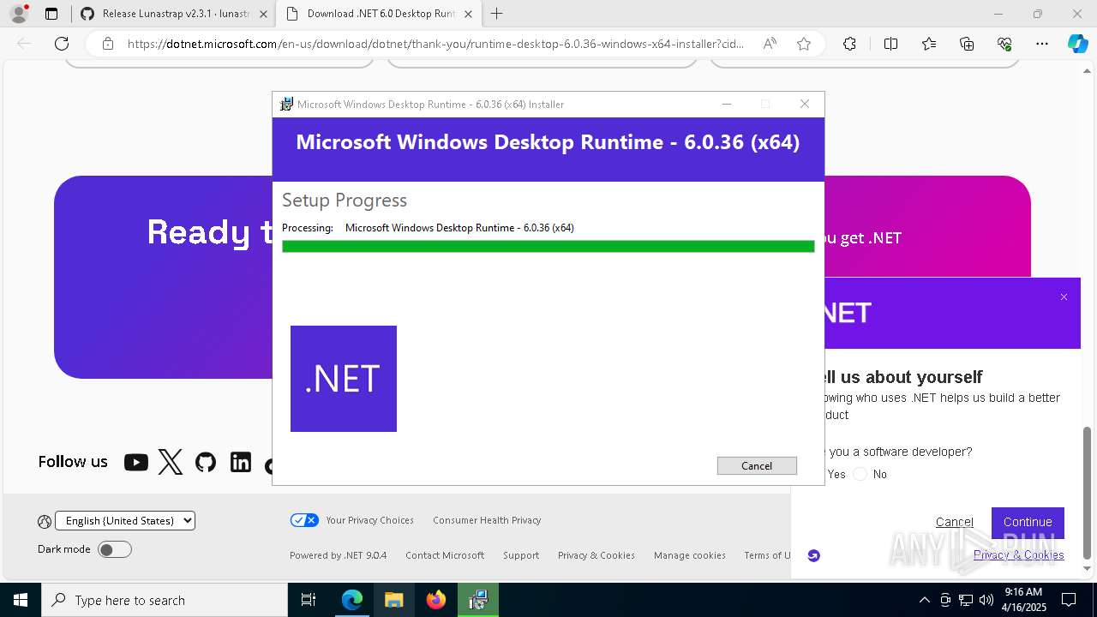1097x617 pixels.
Task: Open Contact Microsoft footer link
Action: [x=445, y=555]
